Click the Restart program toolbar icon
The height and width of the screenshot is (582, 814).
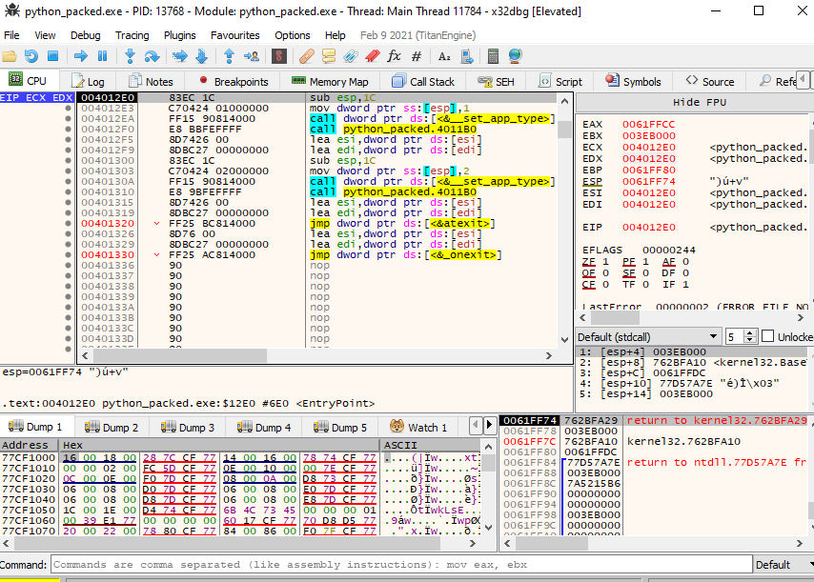(x=31, y=56)
